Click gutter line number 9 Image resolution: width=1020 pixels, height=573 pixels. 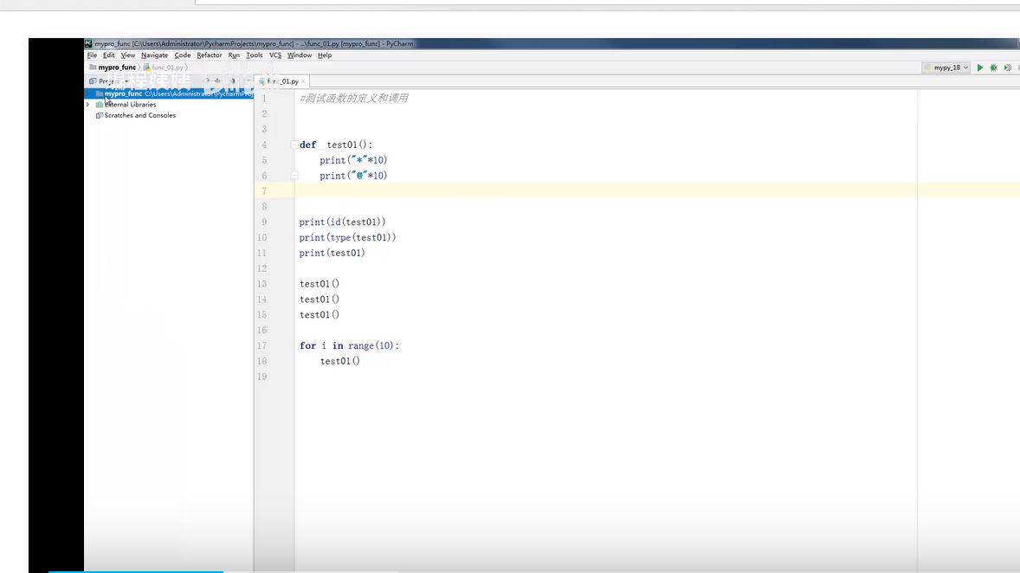(x=263, y=222)
